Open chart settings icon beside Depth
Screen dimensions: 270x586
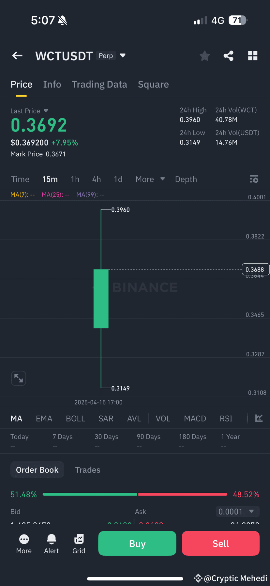pos(254,179)
